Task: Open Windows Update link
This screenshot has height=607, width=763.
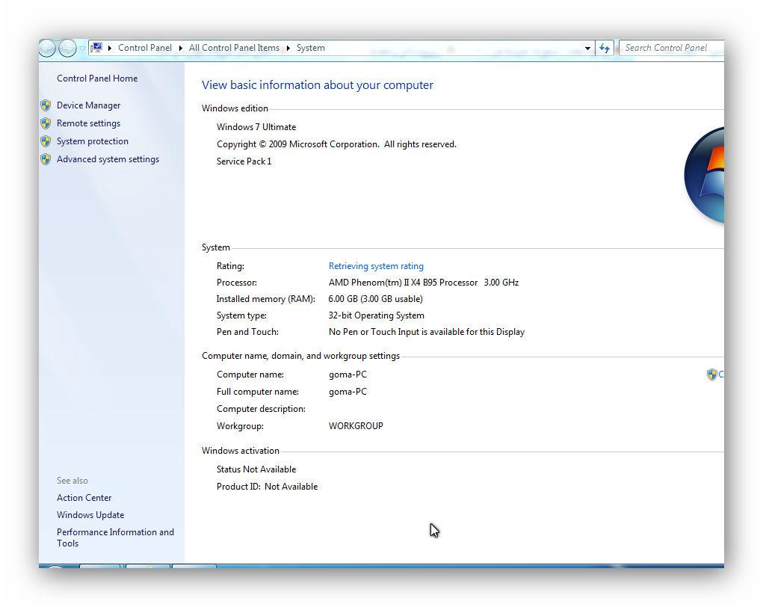Action: 90,514
